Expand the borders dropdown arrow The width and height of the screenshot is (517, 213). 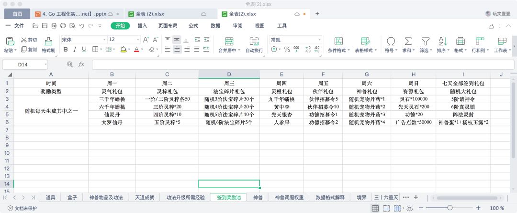coord(101,50)
